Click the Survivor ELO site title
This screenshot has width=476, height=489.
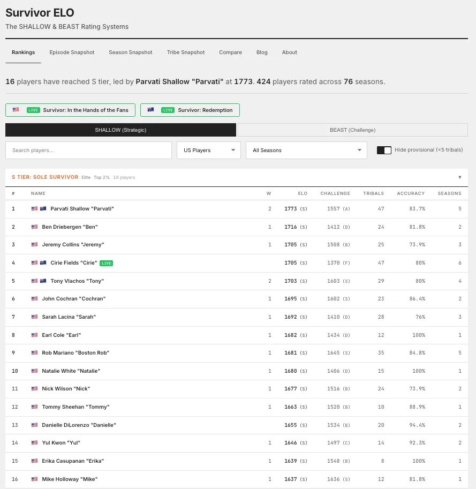pos(40,13)
